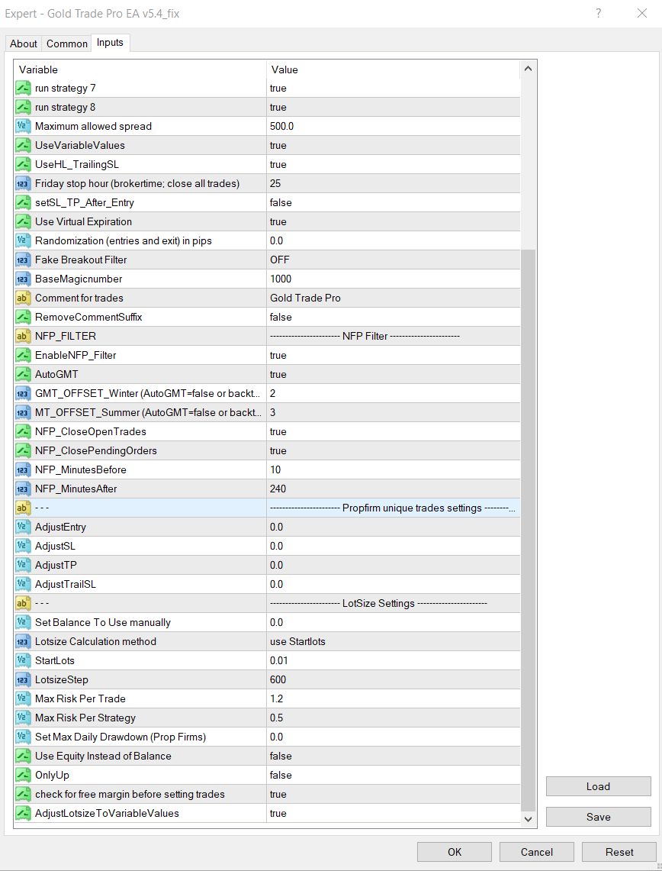Open NFP_CloseOpenTrades true value list

coord(393,431)
